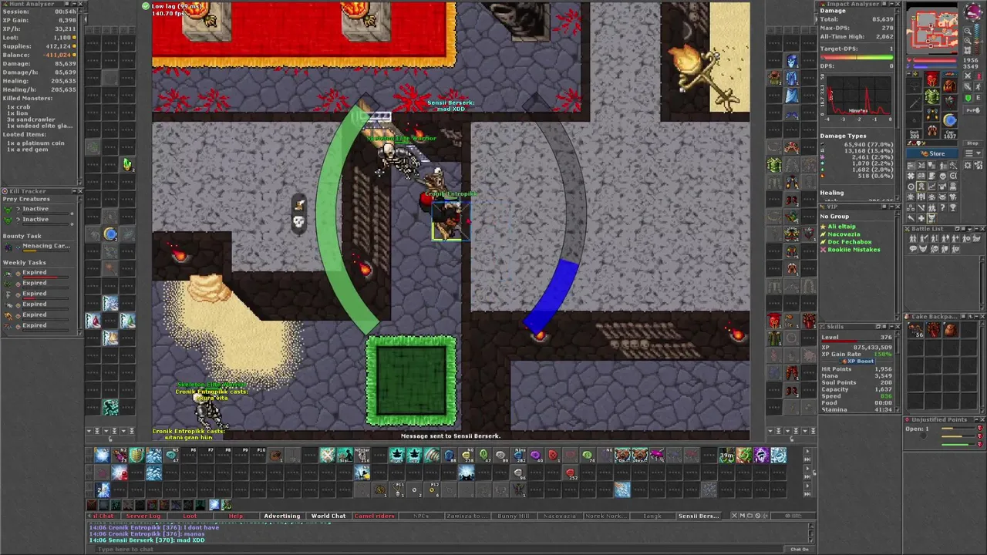This screenshot has height=555, width=987.
Task: Open the line chart analytics icon
Action: 931,186
